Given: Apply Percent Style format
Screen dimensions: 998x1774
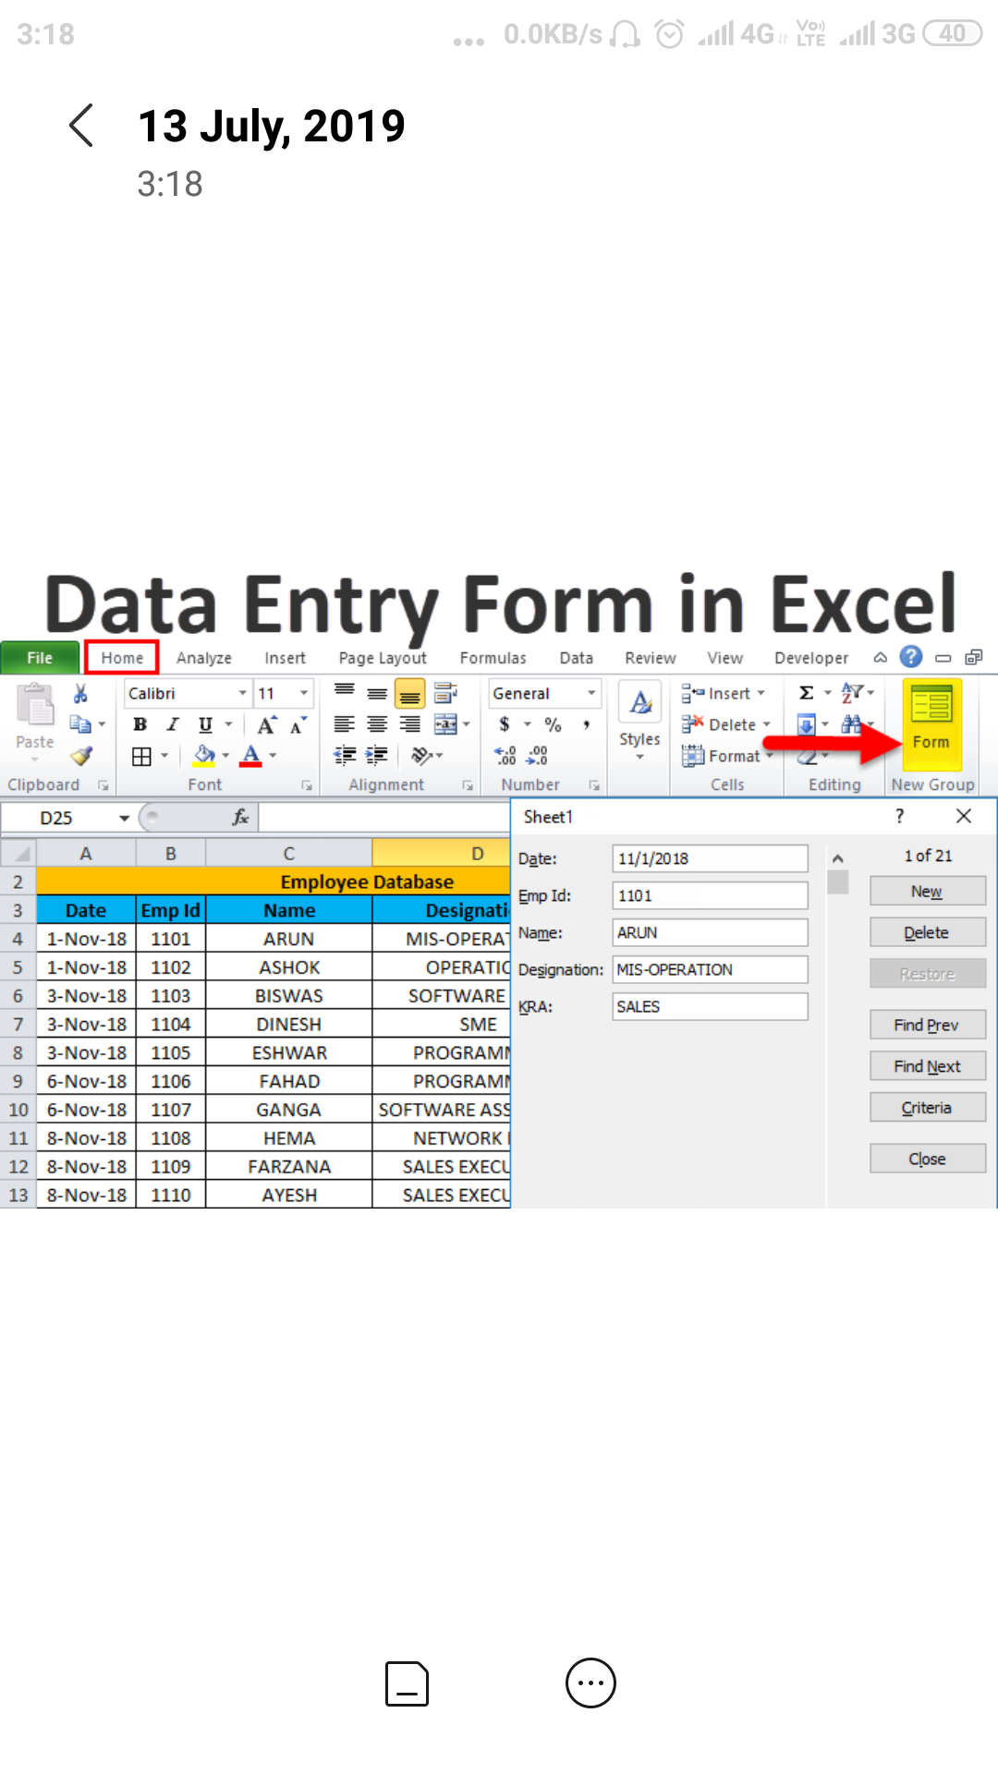Looking at the screenshot, I should click(553, 724).
